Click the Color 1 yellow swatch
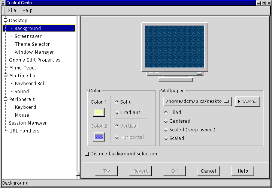Image resolution: width=272 pixels, height=188 pixels. click(99, 112)
